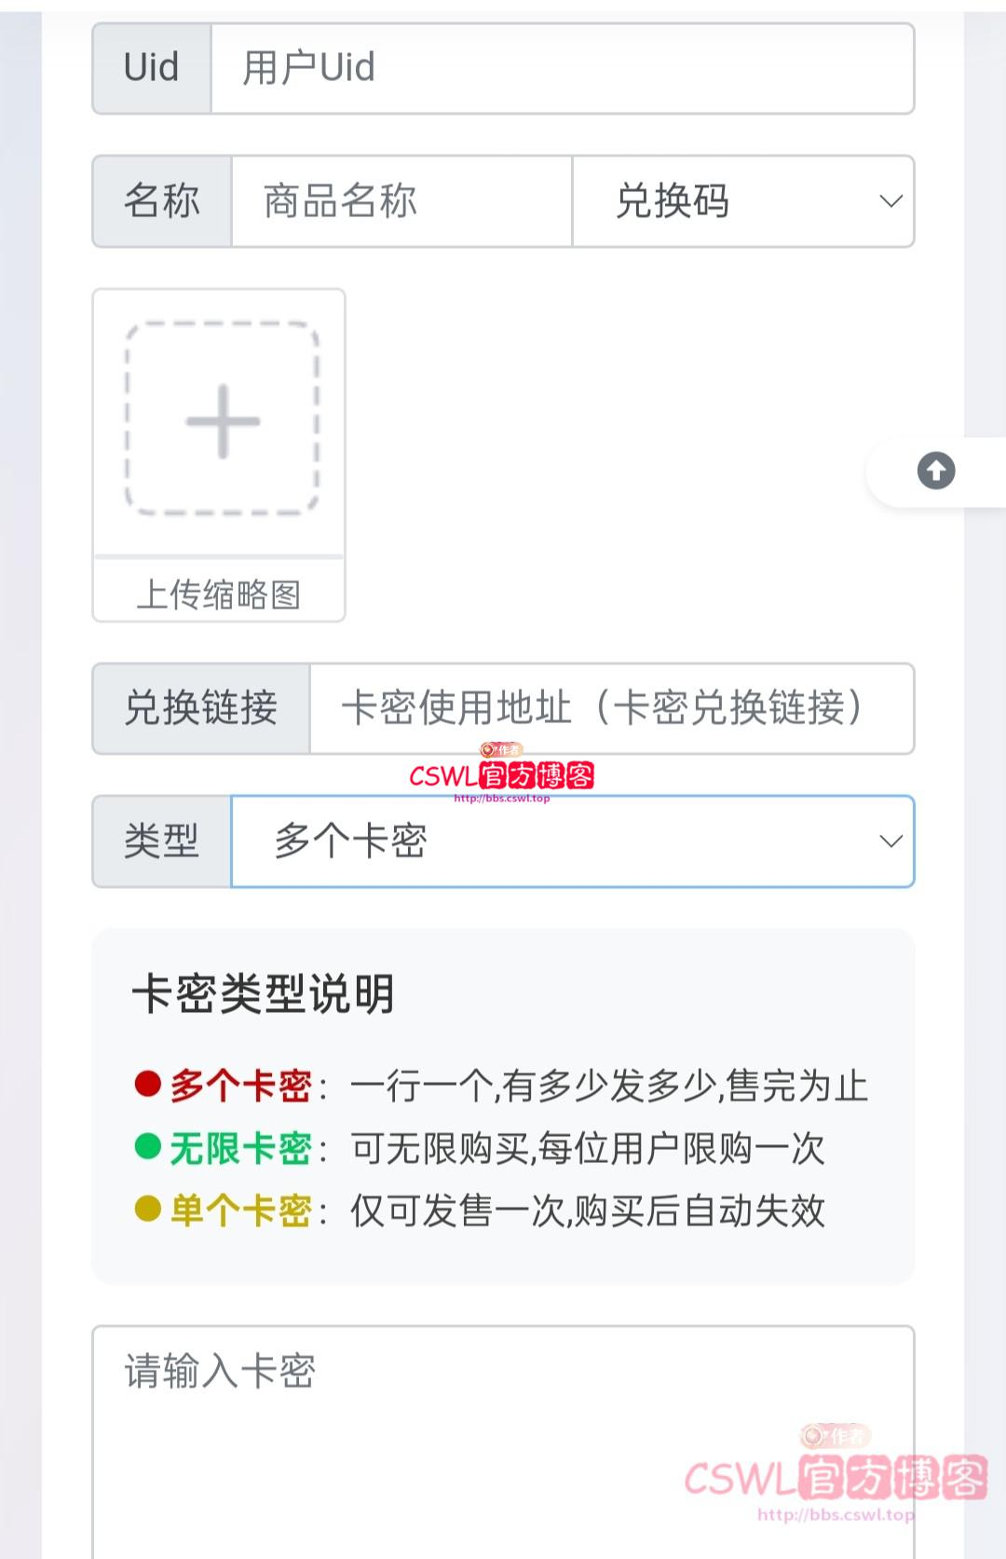
Task: Click the plus icon to upload thumbnail
Action: (223, 421)
